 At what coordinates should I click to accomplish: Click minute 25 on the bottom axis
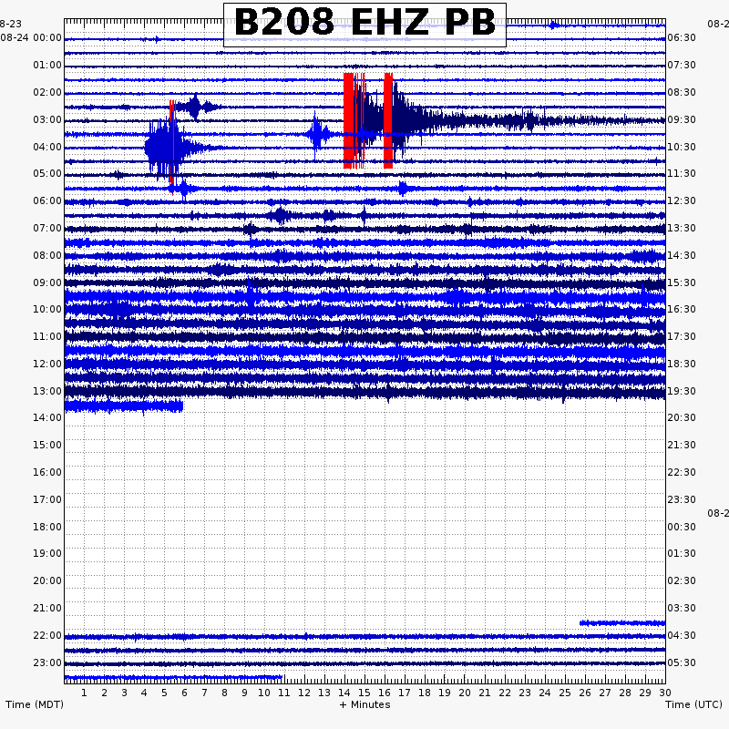coord(565,693)
